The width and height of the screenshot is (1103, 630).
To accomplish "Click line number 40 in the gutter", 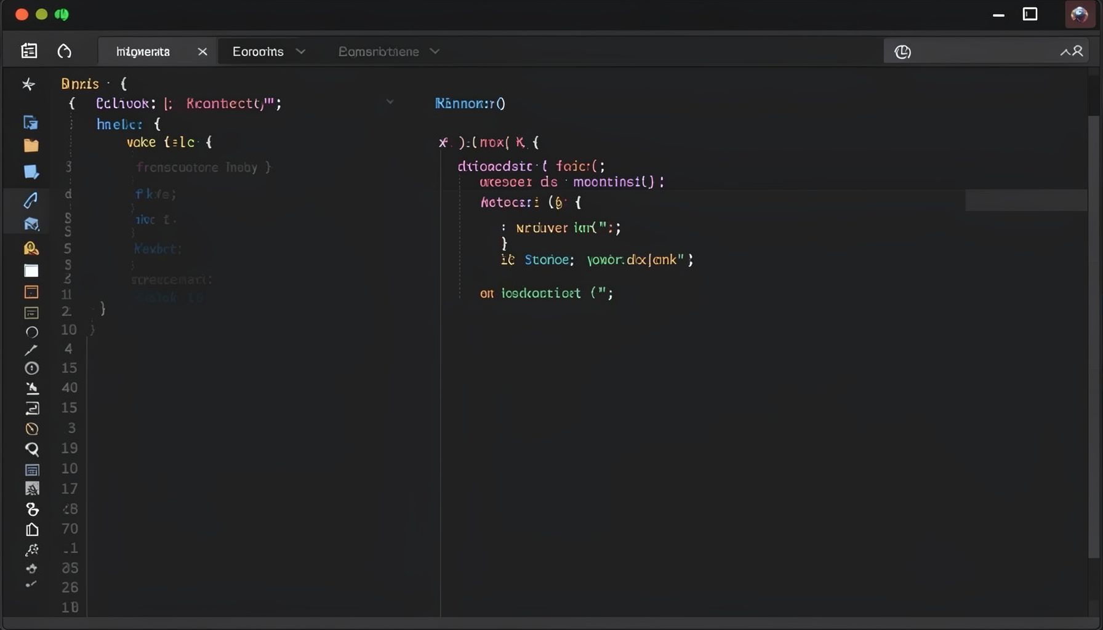I will (x=69, y=388).
